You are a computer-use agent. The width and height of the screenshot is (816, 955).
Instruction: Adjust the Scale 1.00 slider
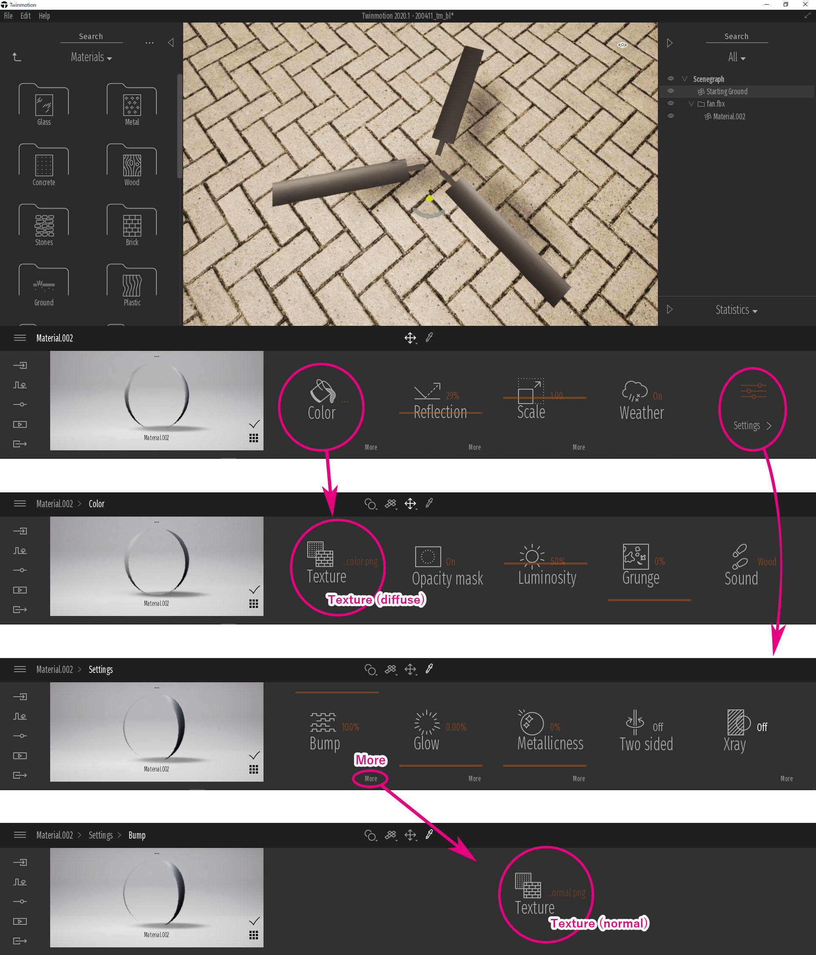[x=544, y=397]
